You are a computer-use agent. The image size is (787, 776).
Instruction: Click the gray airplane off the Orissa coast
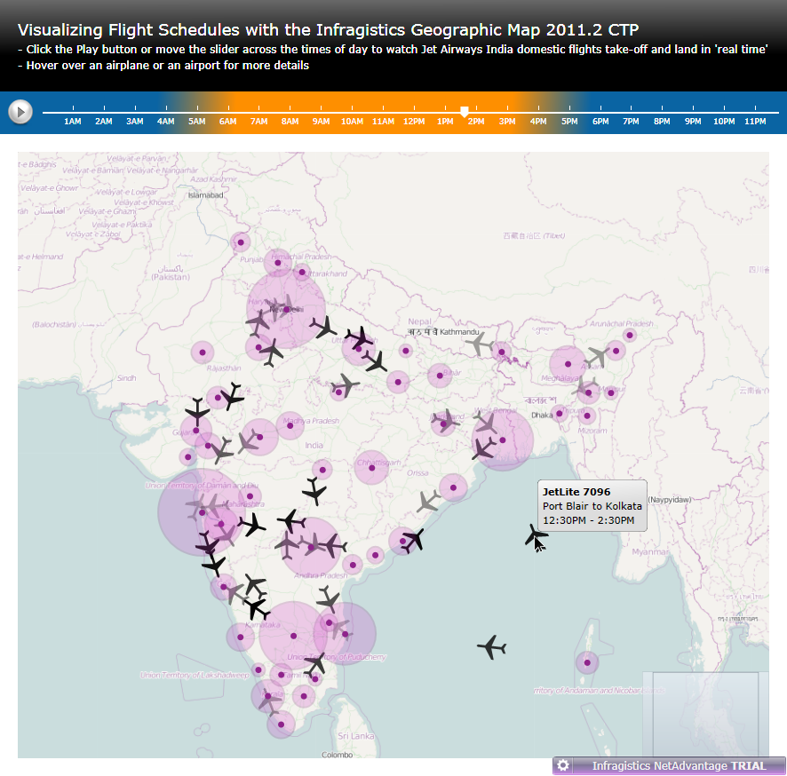tap(428, 502)
